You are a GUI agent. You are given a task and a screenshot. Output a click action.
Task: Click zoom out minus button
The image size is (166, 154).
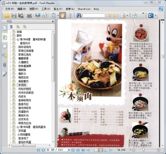pos(134,150)
